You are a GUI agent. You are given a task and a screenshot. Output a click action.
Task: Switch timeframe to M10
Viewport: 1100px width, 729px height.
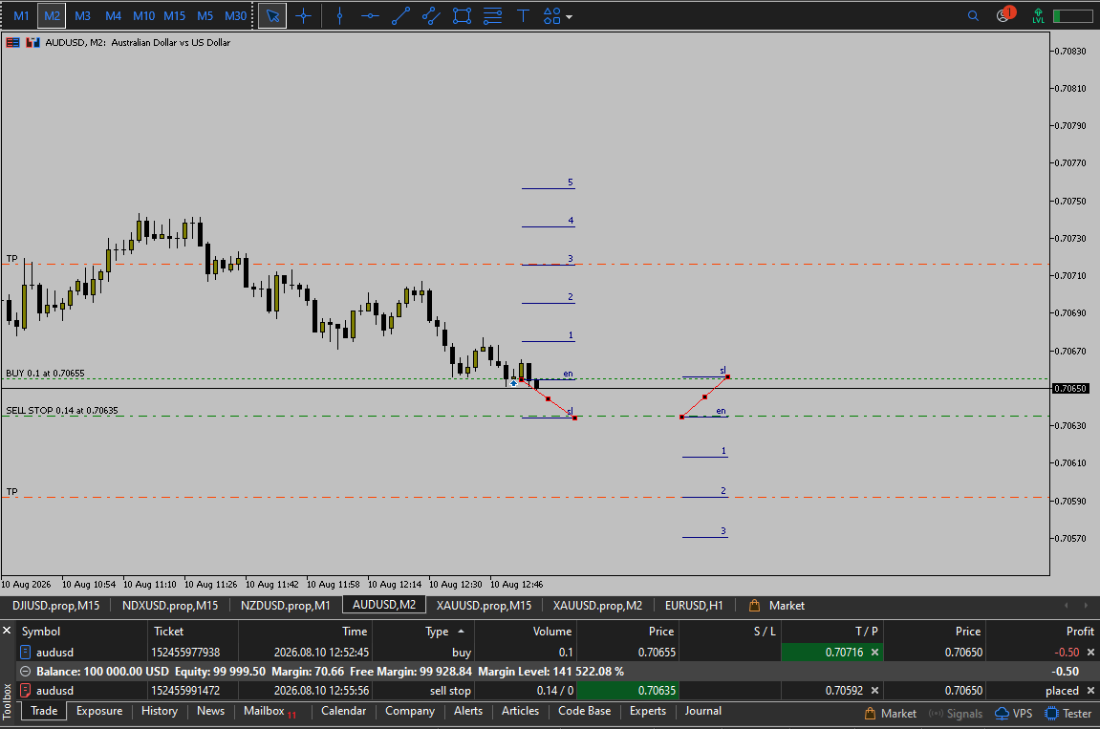pos(143,15)
